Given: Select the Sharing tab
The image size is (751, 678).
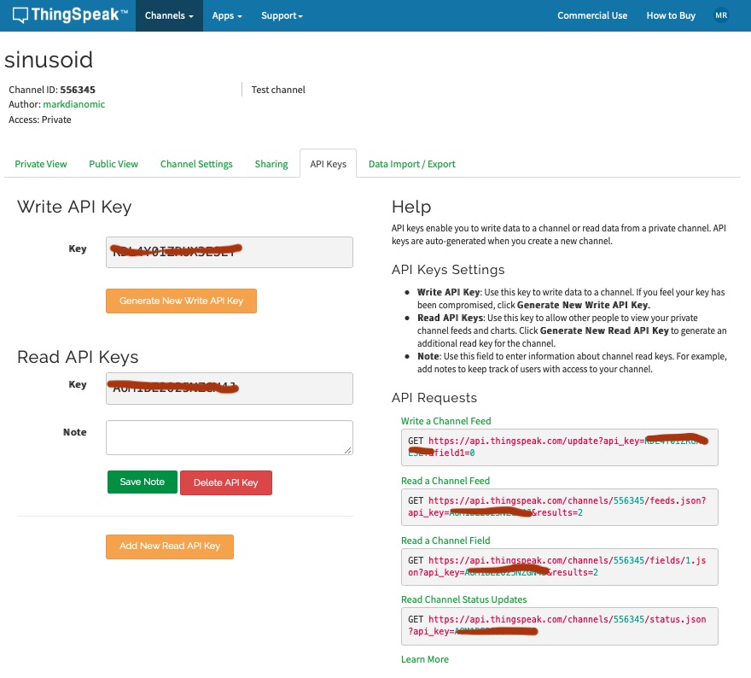Looking at the screenshot, I should (271, 164).
